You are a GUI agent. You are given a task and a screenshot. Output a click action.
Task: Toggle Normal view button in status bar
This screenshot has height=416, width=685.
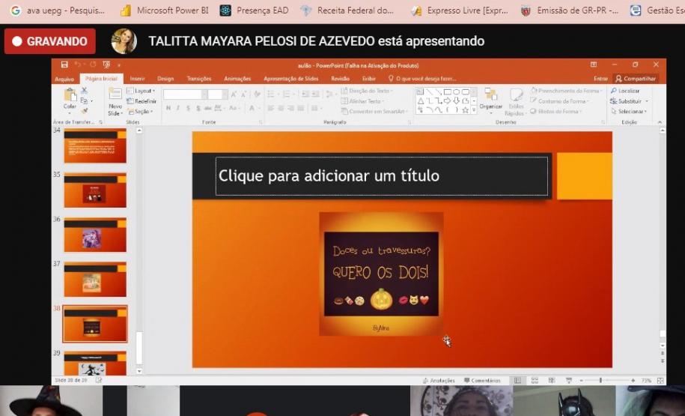pos(517,381)
